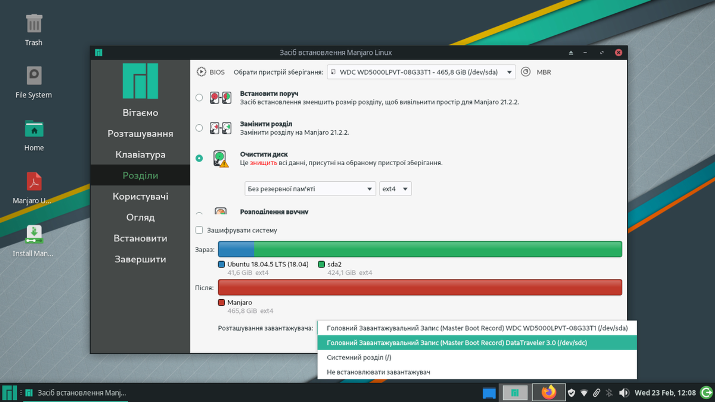Open Firefox from the taskbar
715x402 pixels.
tap(549, 392)
